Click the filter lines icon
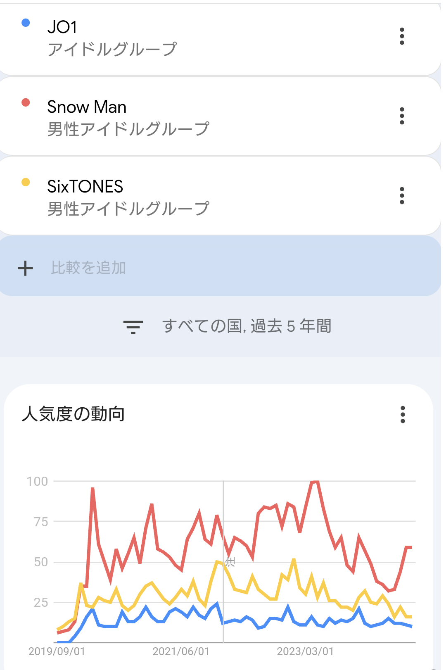Image resolution: width=446 pixels, height=670 pixels. tap(133, 327)
